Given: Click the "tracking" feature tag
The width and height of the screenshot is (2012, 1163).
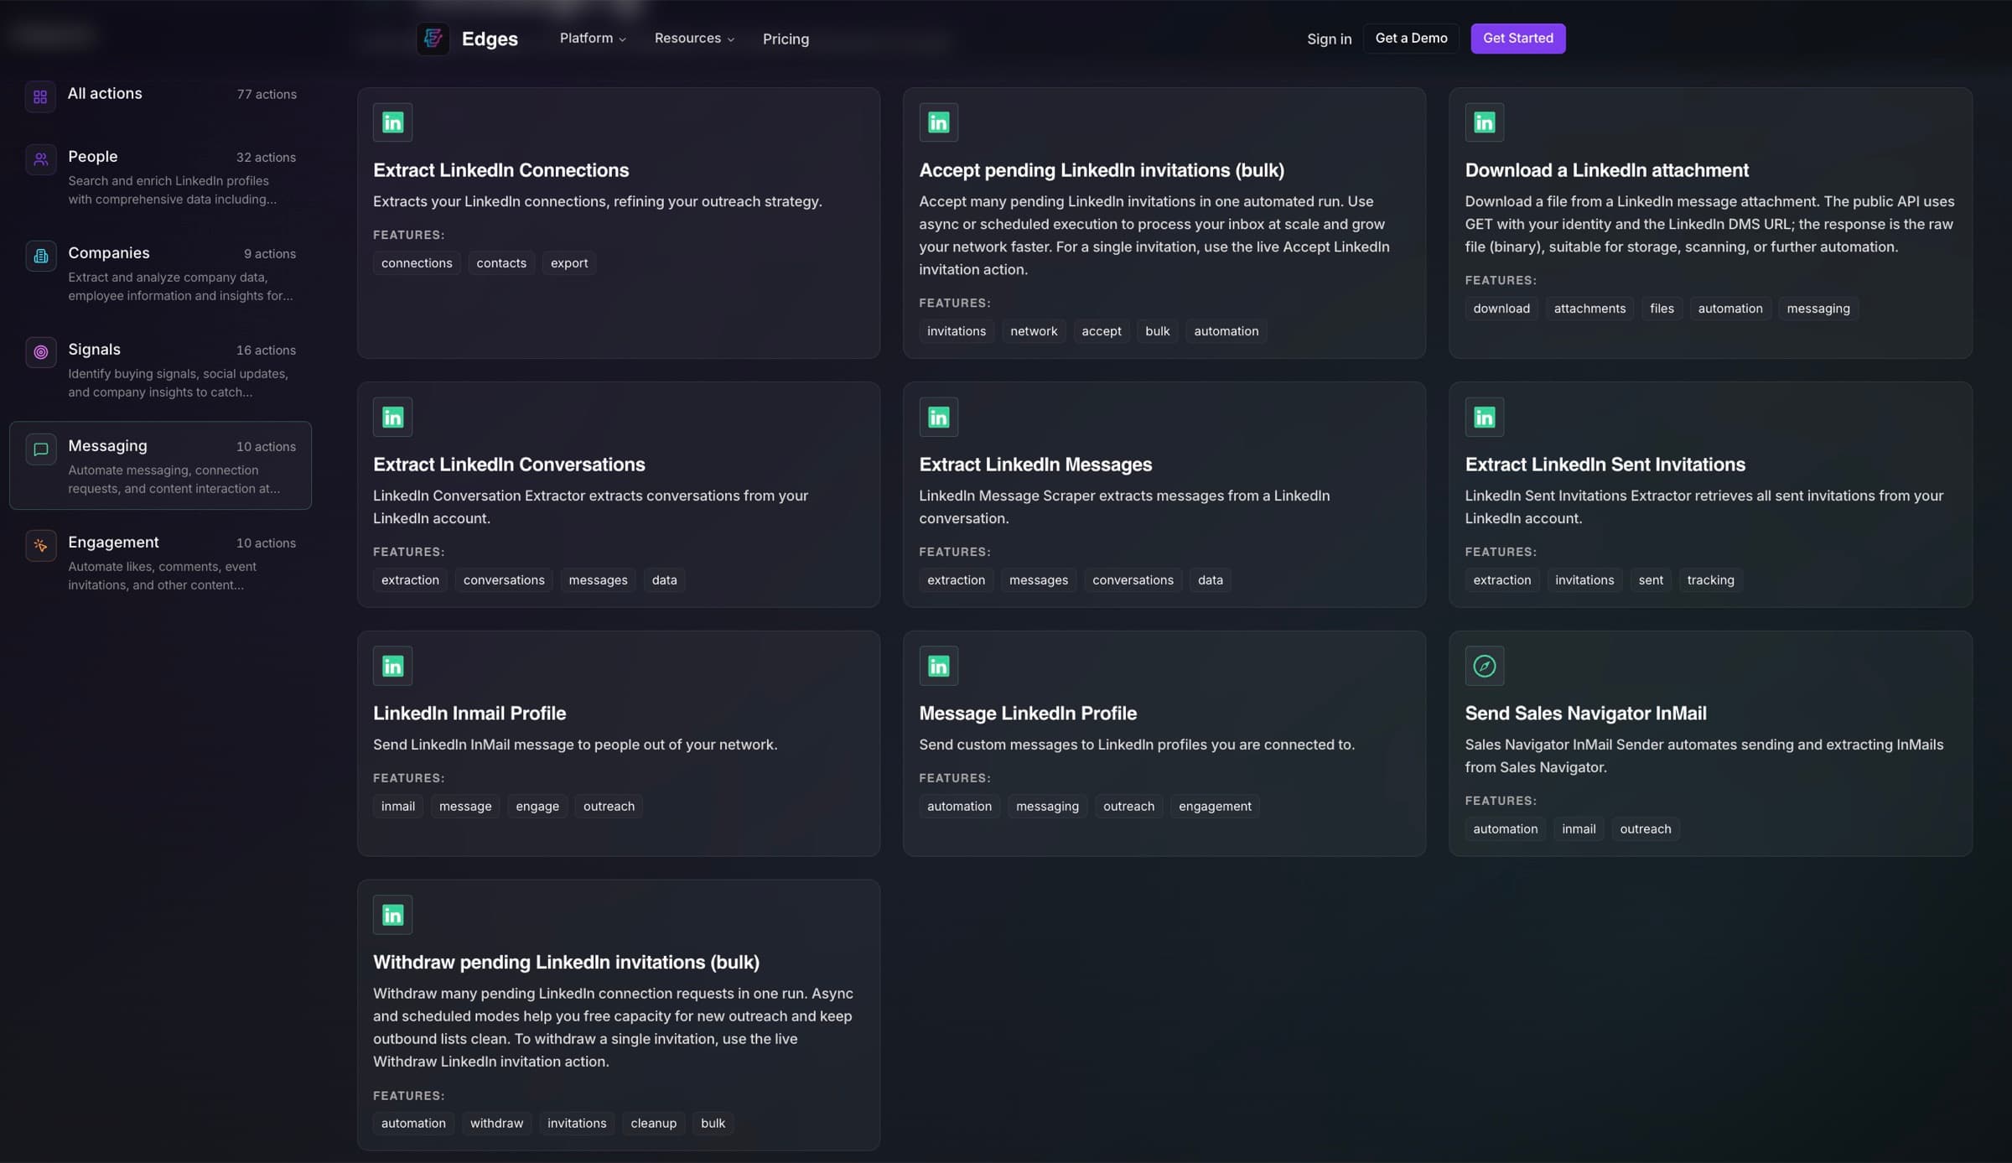Looking at the screenshot, I should 1710,580.
